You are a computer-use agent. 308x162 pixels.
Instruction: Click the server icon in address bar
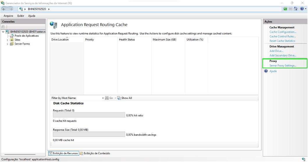click(21, 9)
